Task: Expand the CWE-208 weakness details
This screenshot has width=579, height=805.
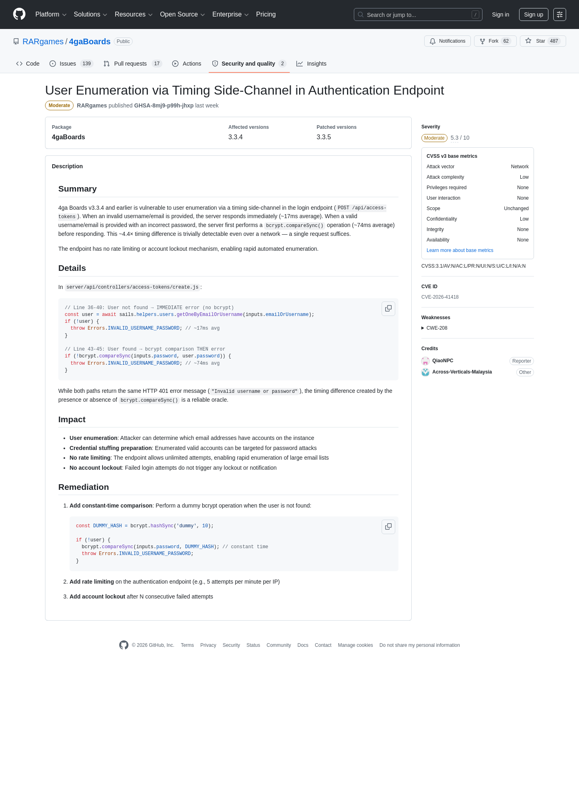Action: [x=434, y=328]
